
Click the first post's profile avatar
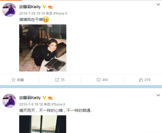pos(9,10)
